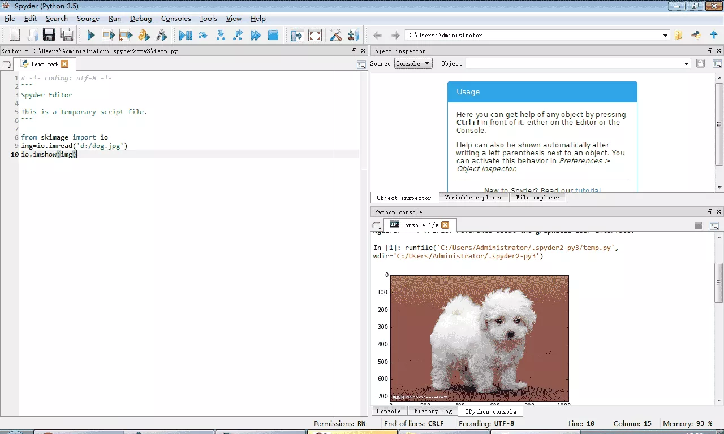724x434 pixels.
Task: Switch to the Variable explorer tab
Action: tap(473, 198)
